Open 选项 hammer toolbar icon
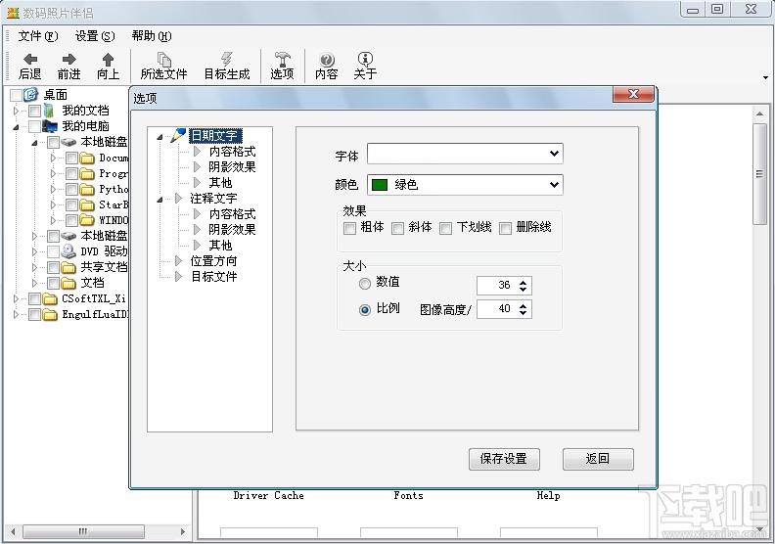Image resolution: width=775 pixels, height=544 pixels. point(282,60)
